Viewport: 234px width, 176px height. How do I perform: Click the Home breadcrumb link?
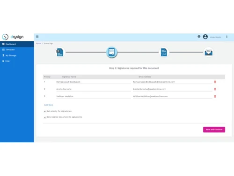click(x=38, y=43)
